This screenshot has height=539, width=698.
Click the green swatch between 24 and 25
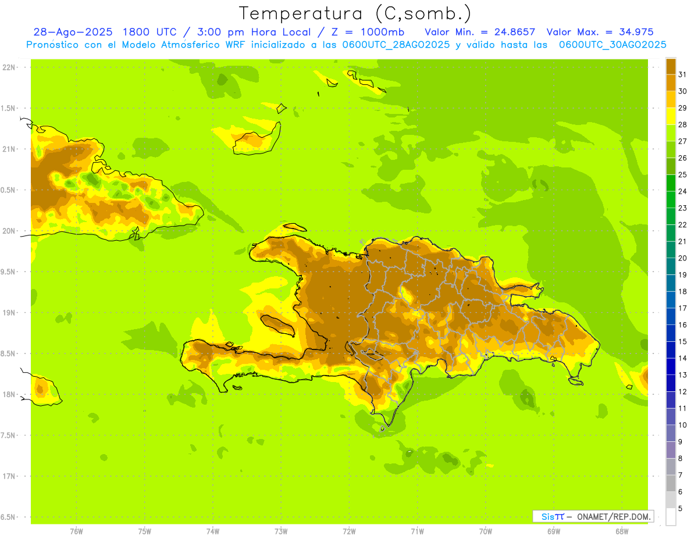(671, 183)
